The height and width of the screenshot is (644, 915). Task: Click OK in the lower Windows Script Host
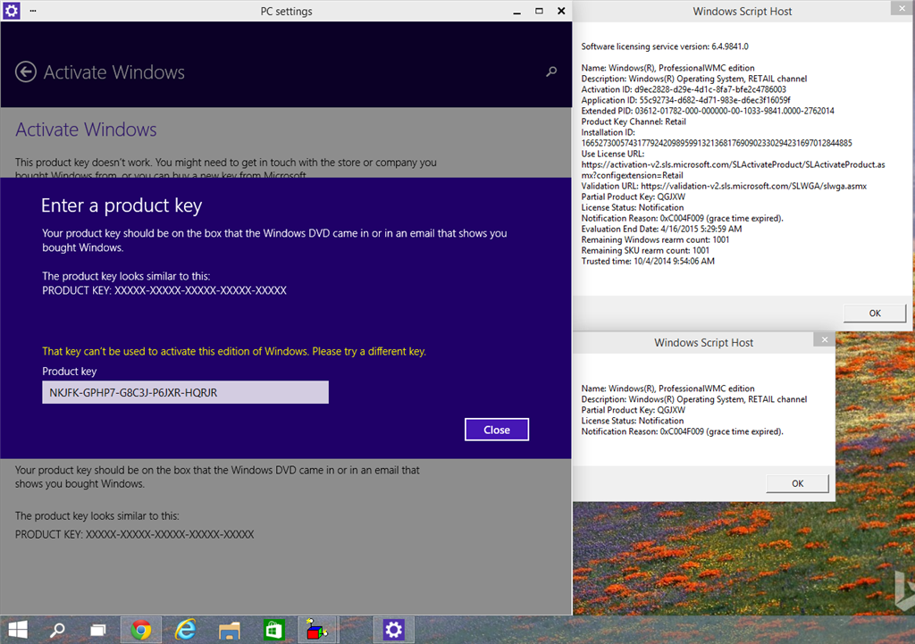tap(797, 483)
